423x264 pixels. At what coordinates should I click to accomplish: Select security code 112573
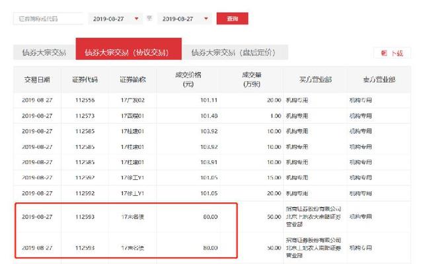click(85, 116)
